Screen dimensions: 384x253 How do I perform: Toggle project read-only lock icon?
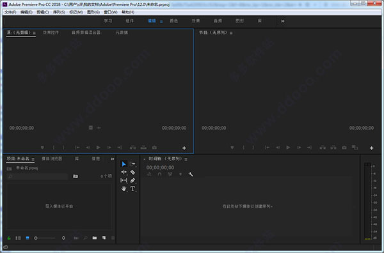pyautogui.click(x=9, y=238)
